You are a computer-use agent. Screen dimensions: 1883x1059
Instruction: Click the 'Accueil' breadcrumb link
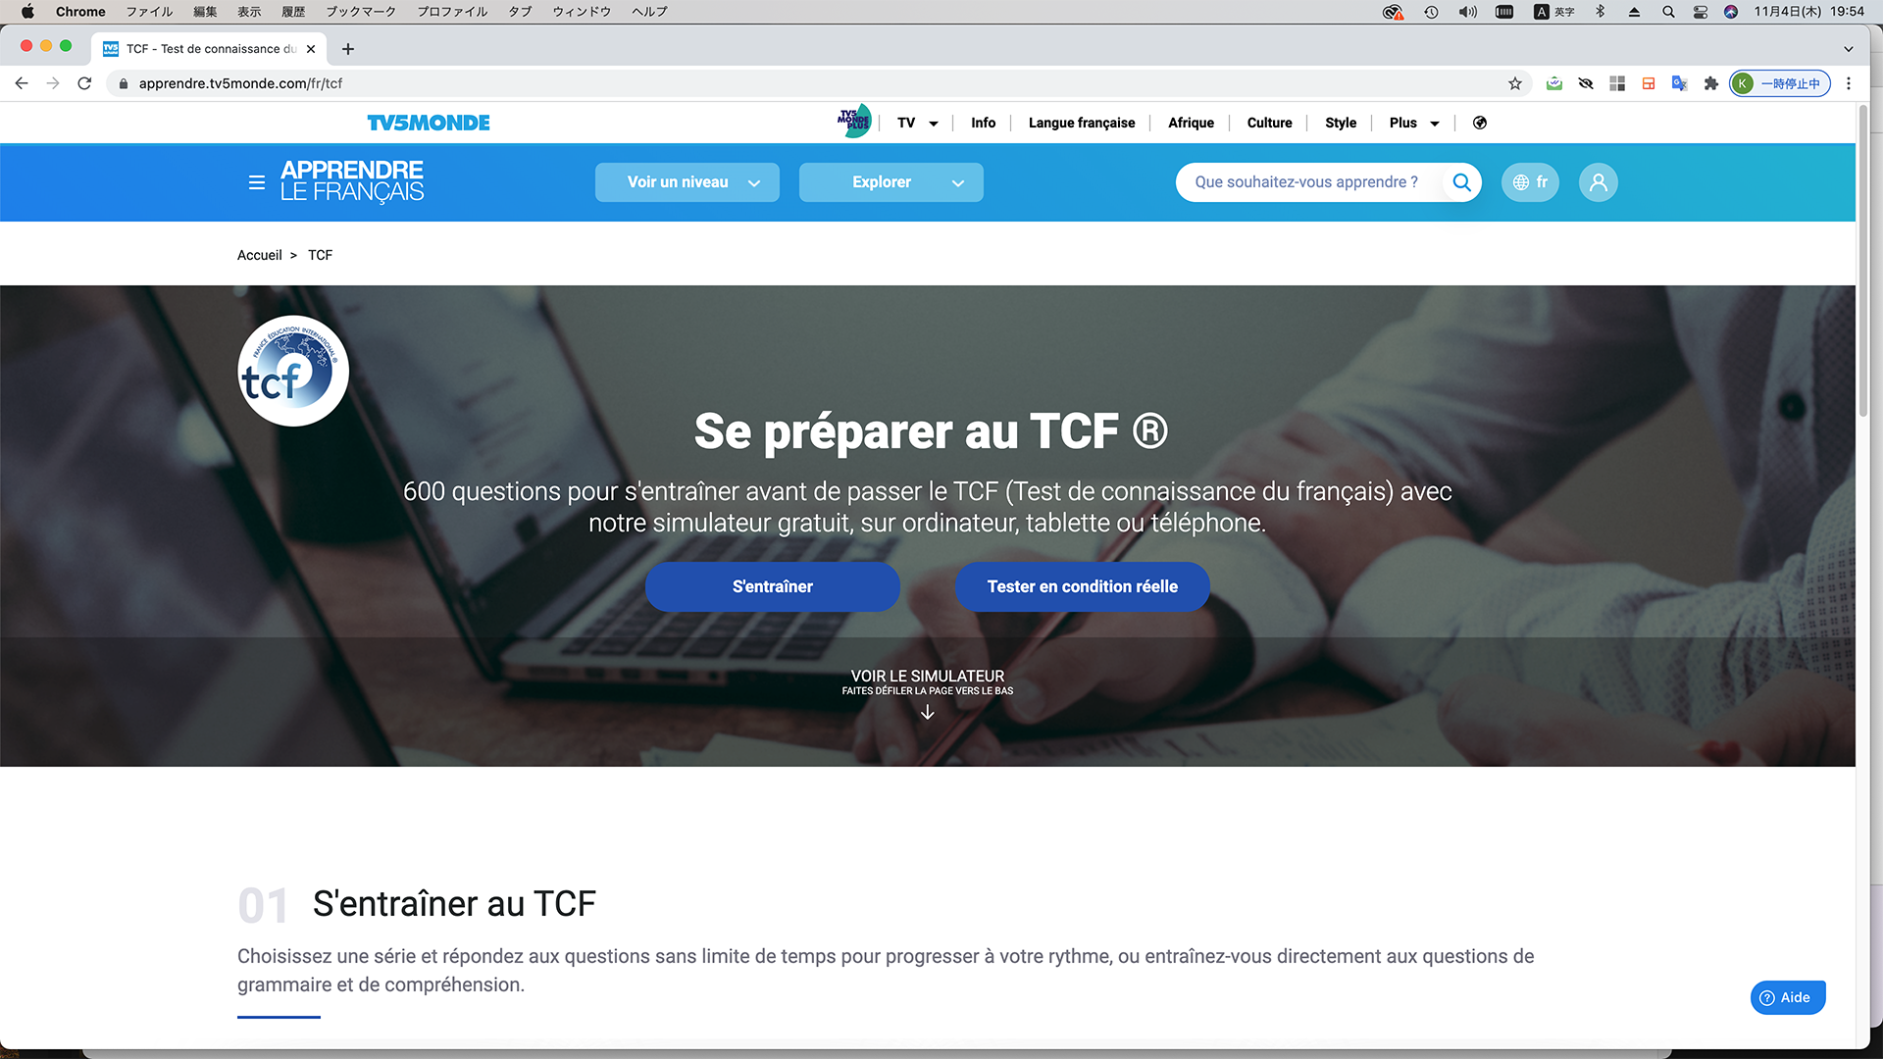pos(259,255)
